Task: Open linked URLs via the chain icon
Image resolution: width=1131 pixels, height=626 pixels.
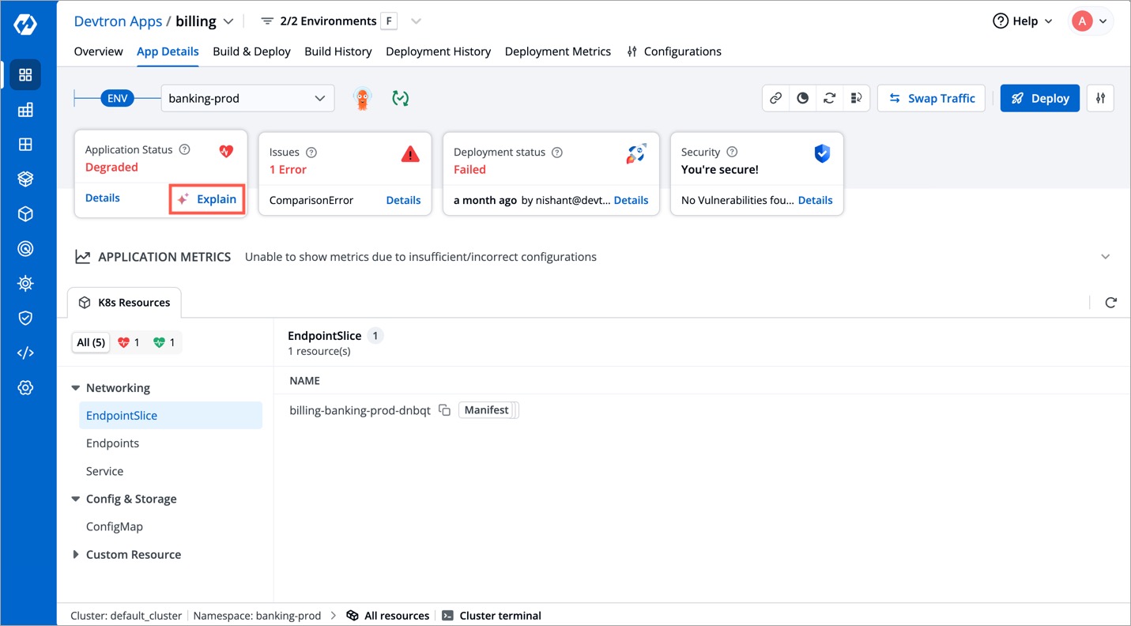Action: 775,97
